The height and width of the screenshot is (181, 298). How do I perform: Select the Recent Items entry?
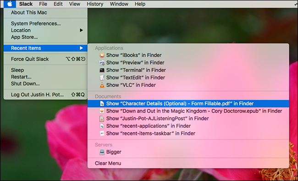45,48
